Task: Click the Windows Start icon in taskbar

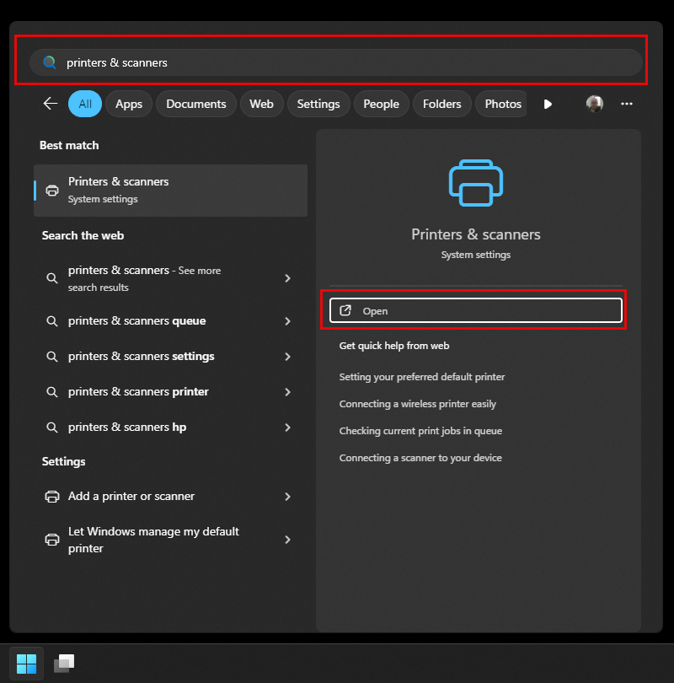Action: [26, 664]
